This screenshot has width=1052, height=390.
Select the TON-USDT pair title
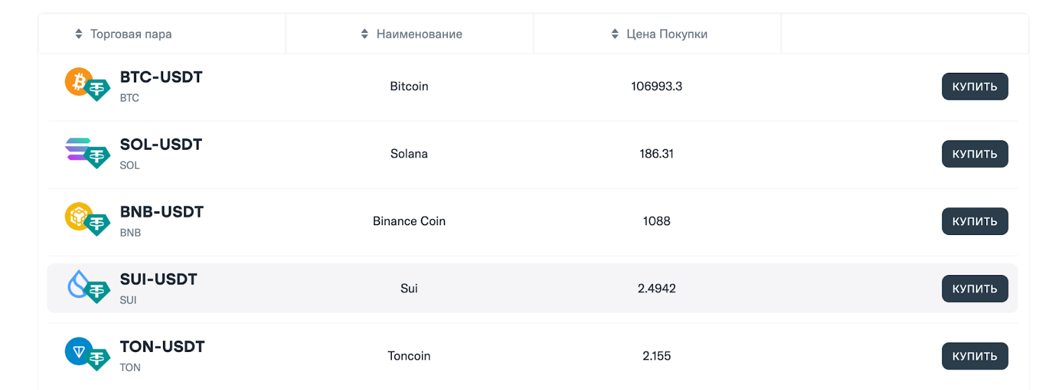tap(162, 347)
